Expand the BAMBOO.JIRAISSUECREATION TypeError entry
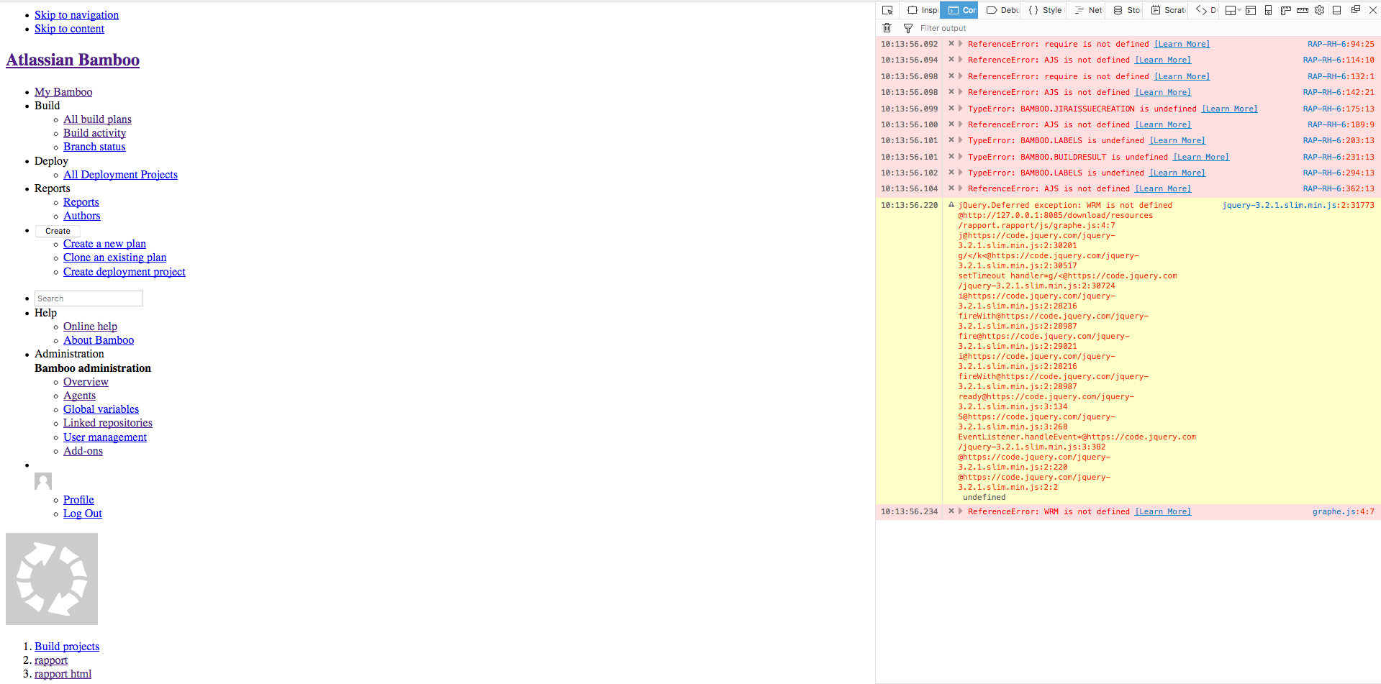 960,109
